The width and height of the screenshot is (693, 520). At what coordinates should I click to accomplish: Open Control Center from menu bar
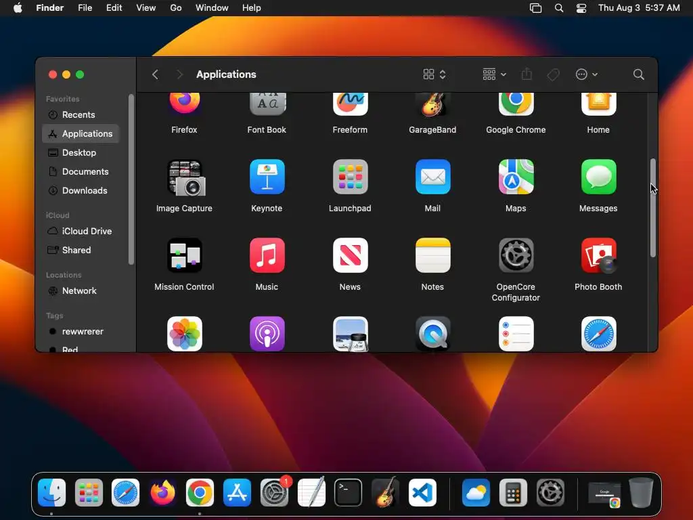[581, 8]
